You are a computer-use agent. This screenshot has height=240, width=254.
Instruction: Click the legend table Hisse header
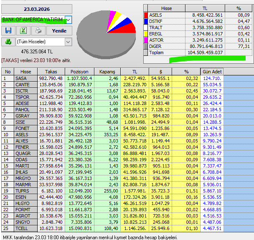167,8
